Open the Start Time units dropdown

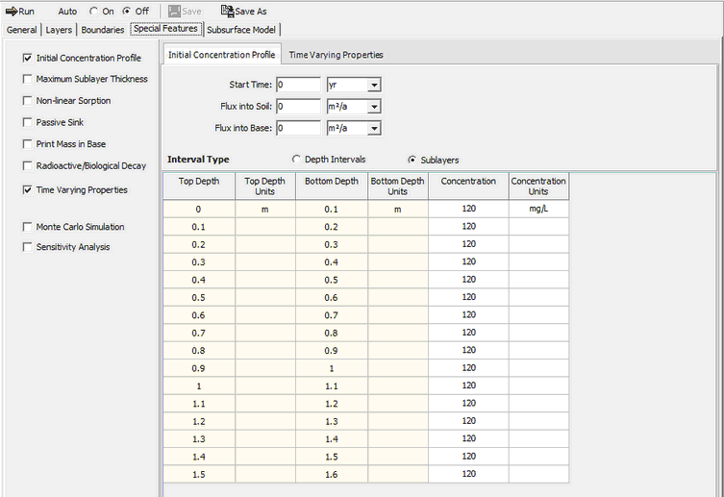[x=375, y=86]
